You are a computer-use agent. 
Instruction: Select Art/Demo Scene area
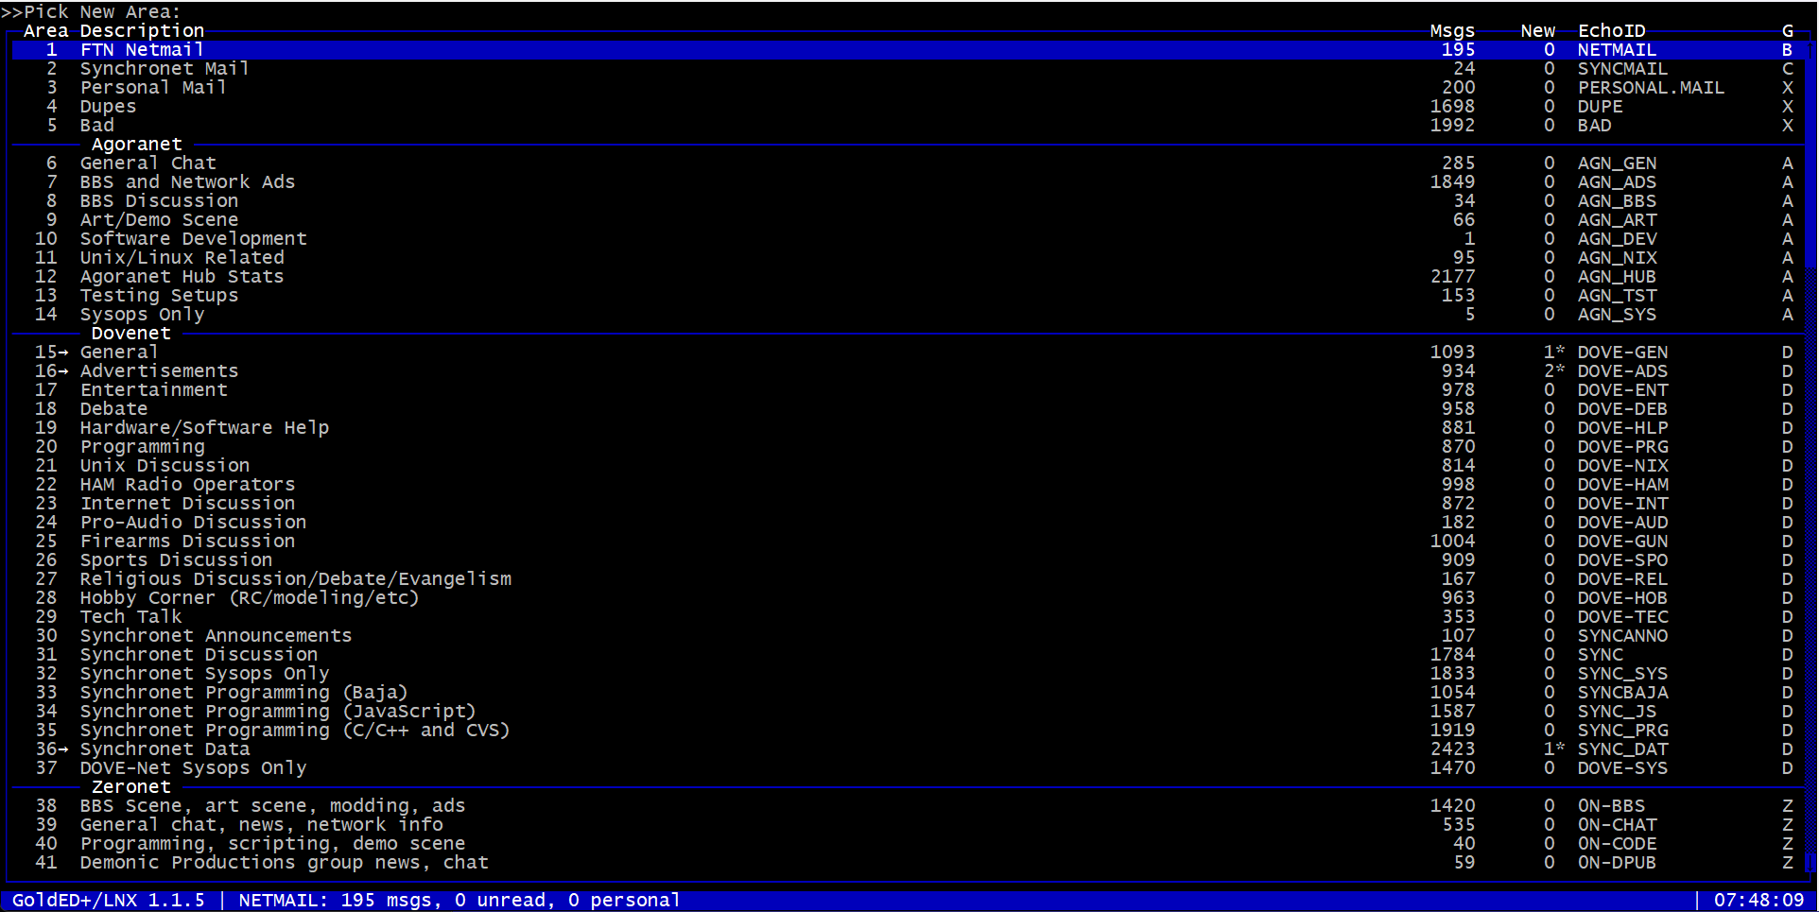click(909, 220)
